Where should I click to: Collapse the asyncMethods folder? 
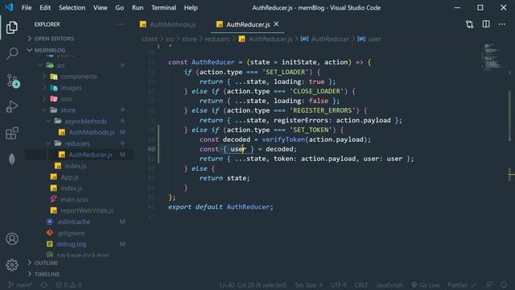click(85, 122)
